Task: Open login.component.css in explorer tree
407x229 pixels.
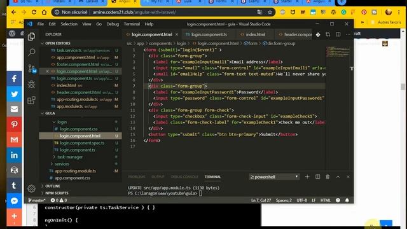Action: [x=79, y=128]
